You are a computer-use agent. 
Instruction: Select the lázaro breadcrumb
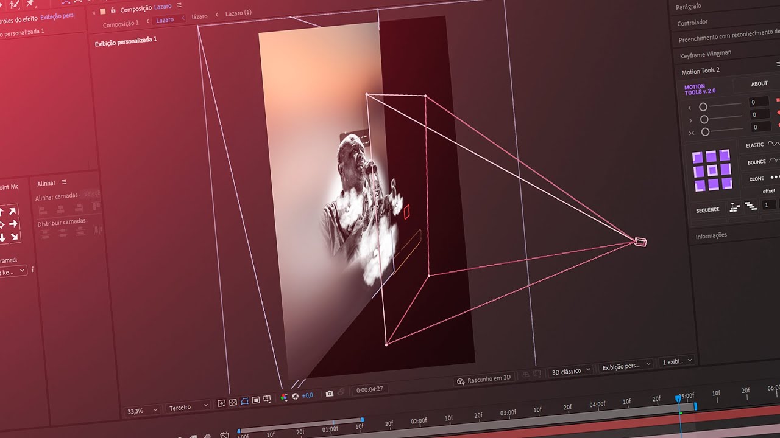[199, 16]
